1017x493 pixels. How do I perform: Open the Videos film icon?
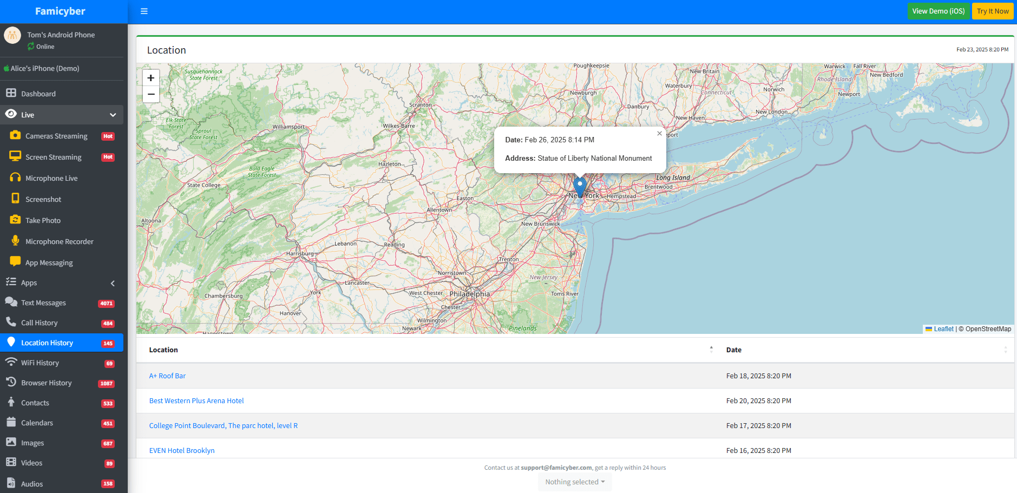pos(11,462)
